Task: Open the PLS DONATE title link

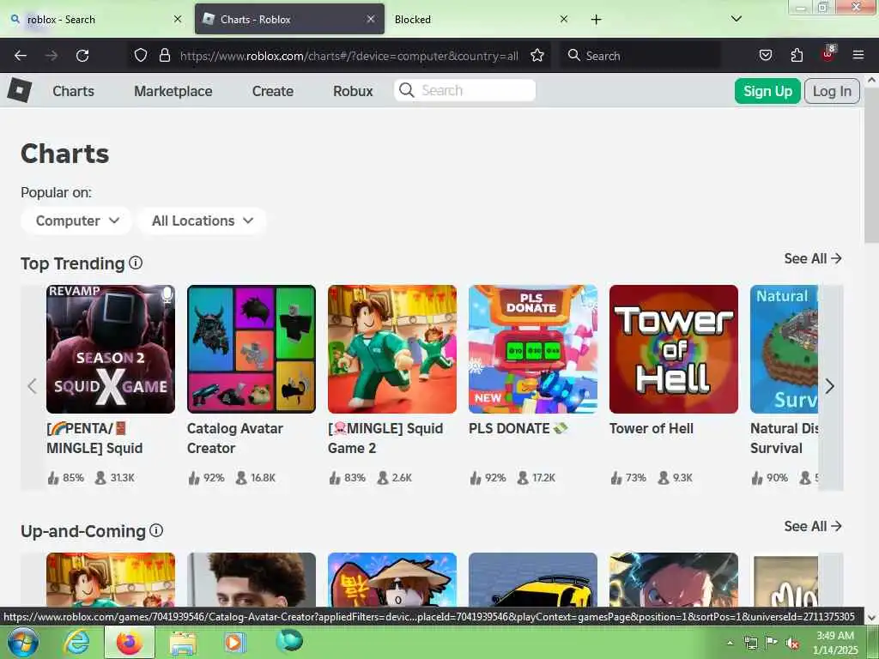Action: (518, 429)
